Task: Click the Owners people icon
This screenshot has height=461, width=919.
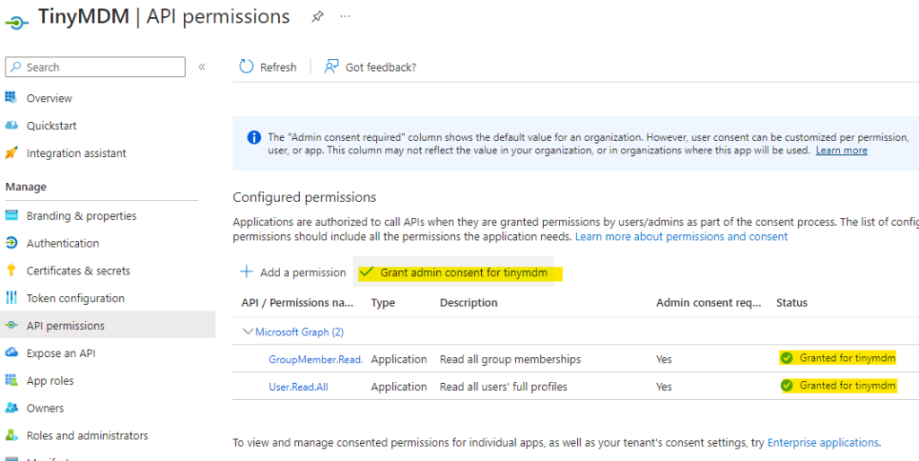Action: click(x=11, y=408)
